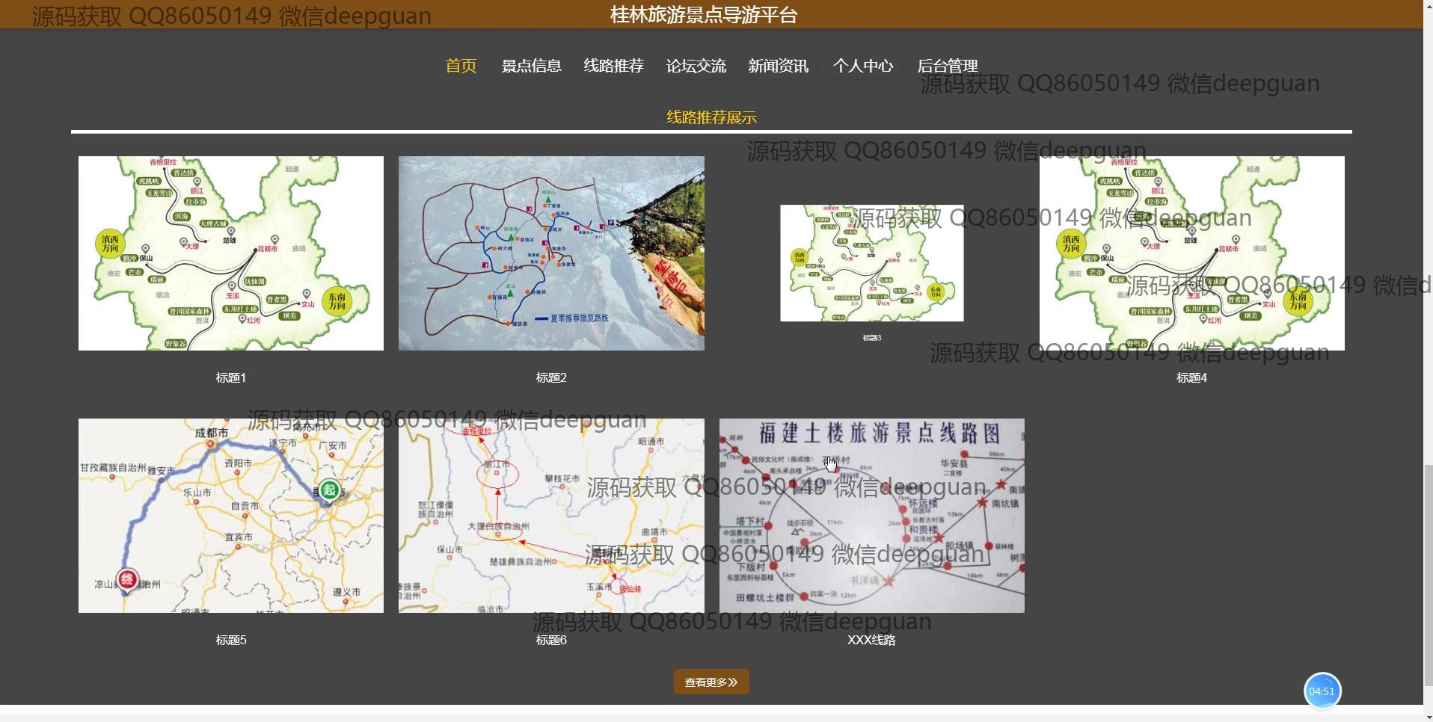Click the vertical page scrollbar thumb
This screenshot has height=722, width=1433.
coord(1428,574)
